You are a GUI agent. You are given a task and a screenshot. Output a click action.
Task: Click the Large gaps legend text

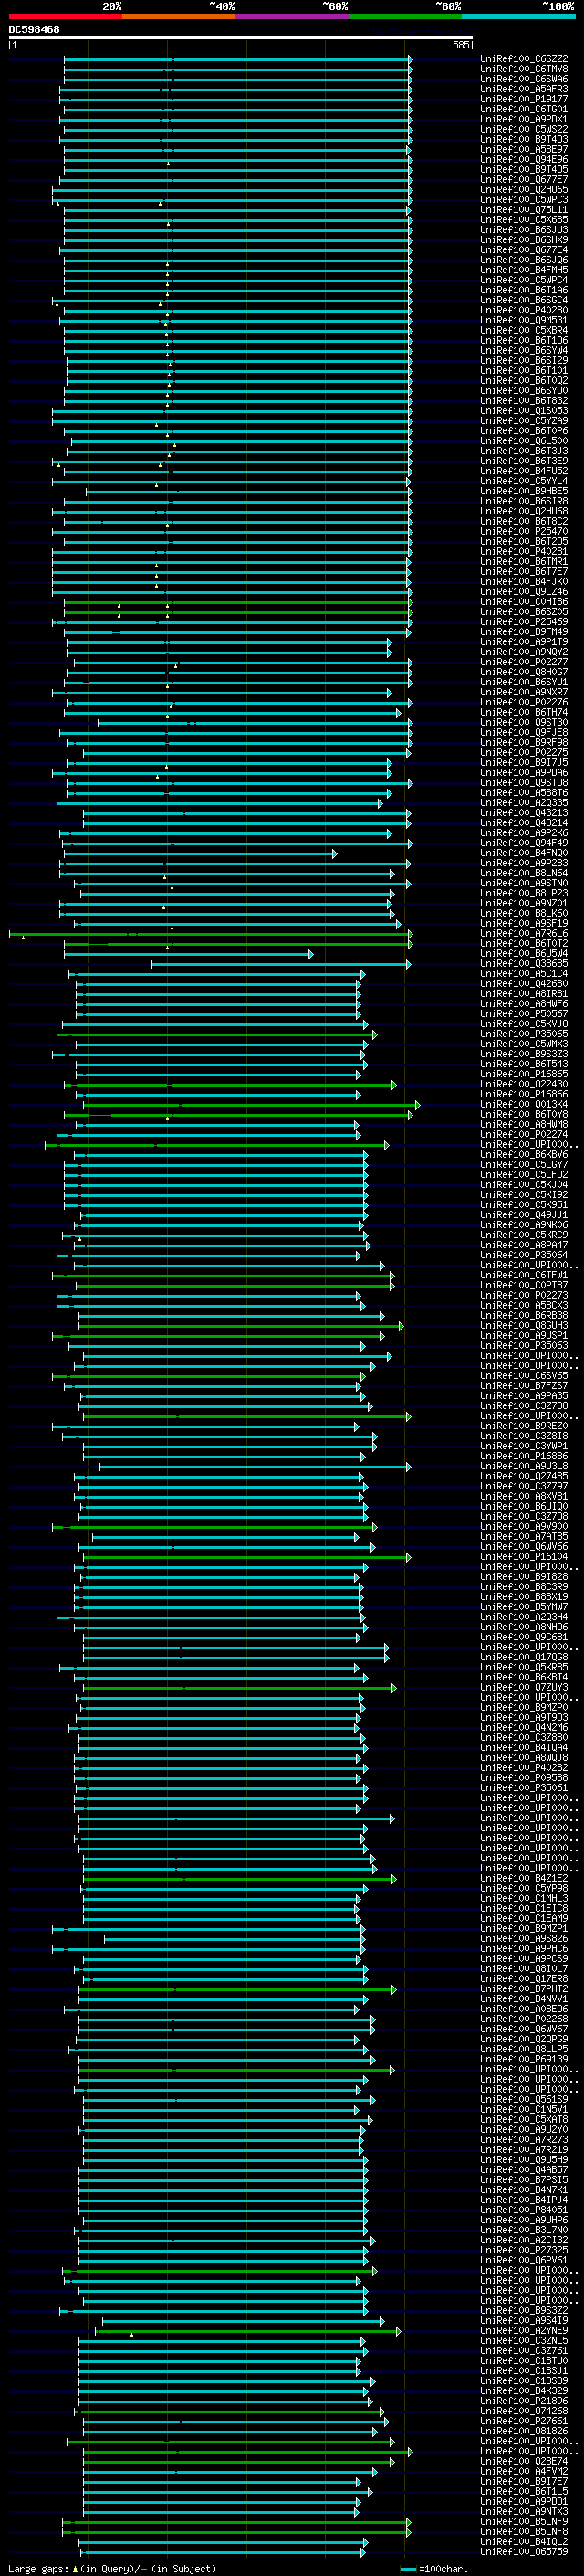[x=39, y=2568]
